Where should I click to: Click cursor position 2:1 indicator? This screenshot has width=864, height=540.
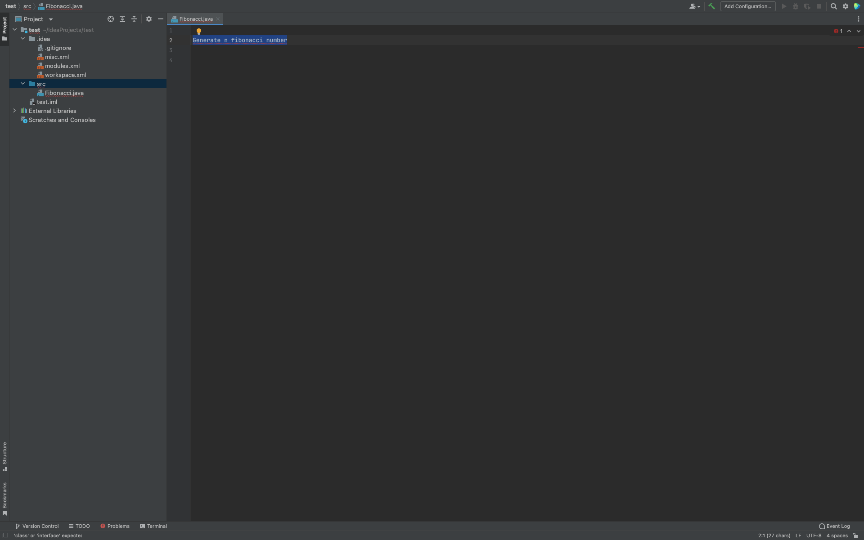click(774, 535)
